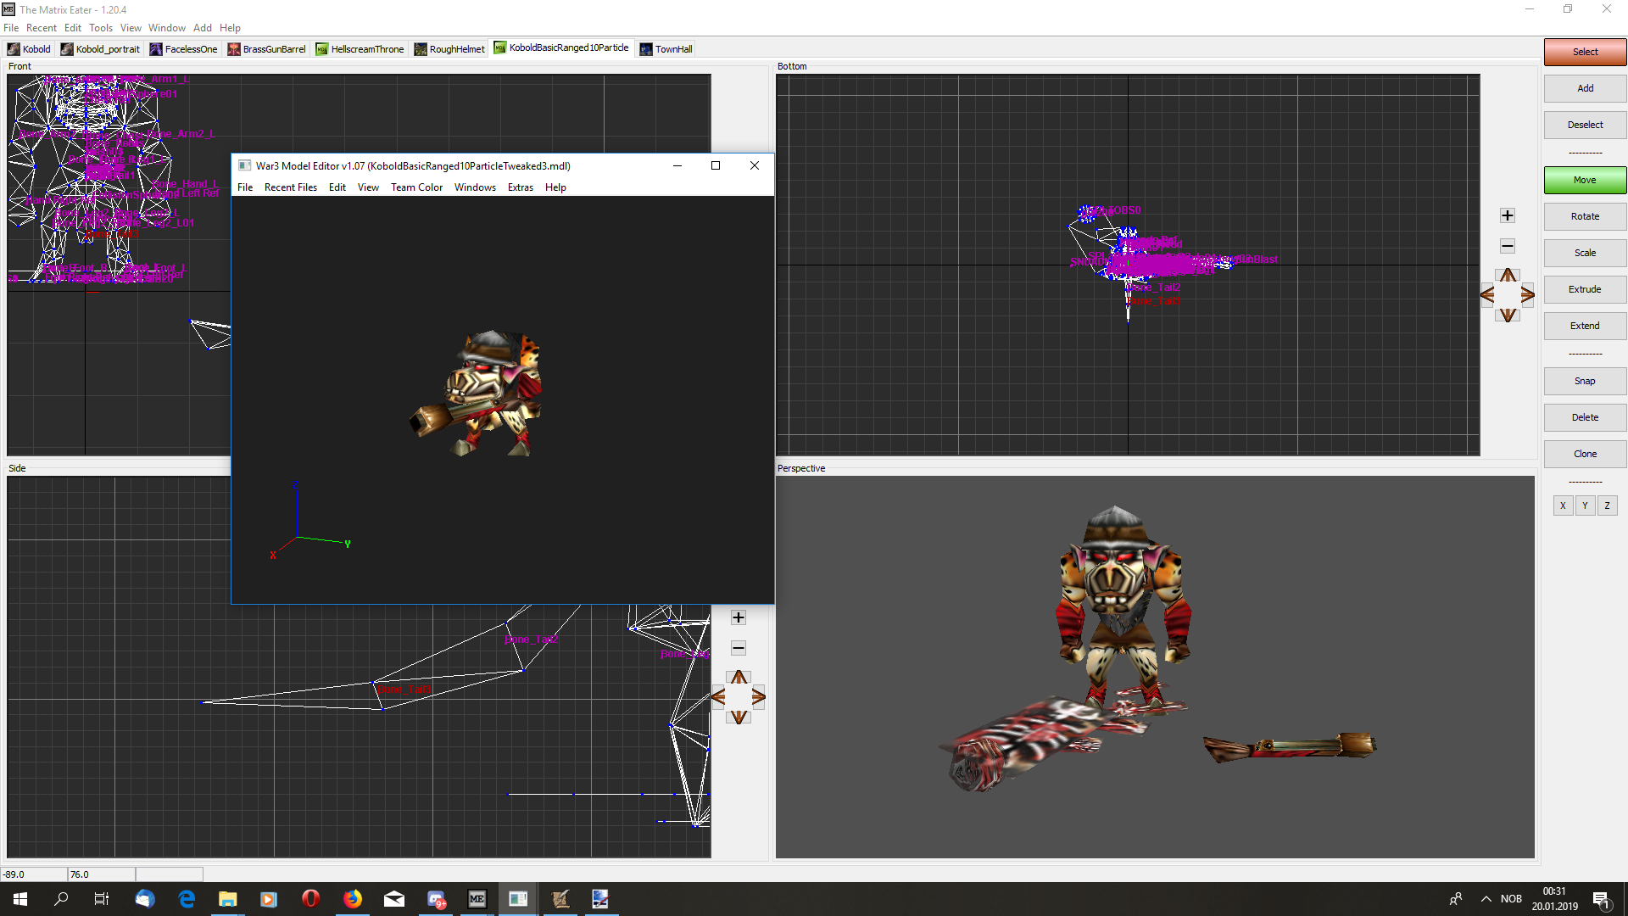The width and height of the screenshot is (1628, 916).
Task: Zoom out the Bottom viewport with minus
Action: [x=1508, y=246]
